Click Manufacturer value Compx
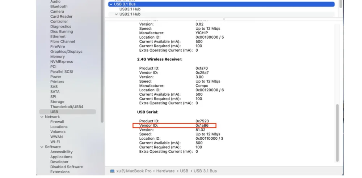362x178 pixels. 202,86
